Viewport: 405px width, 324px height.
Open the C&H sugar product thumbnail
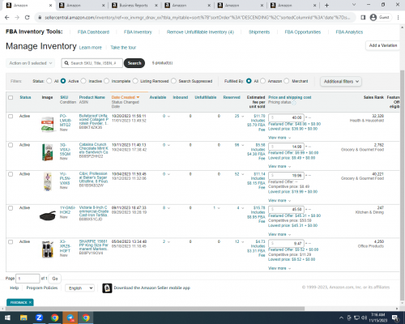pyautogui.click(x=48, y=181)
